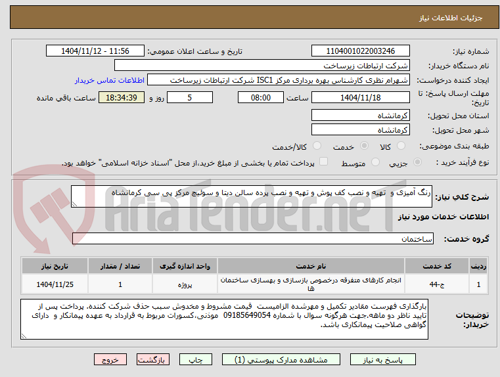Click service code cell ج-44
This screenshot has width=500, height=377.
[437, 284]
